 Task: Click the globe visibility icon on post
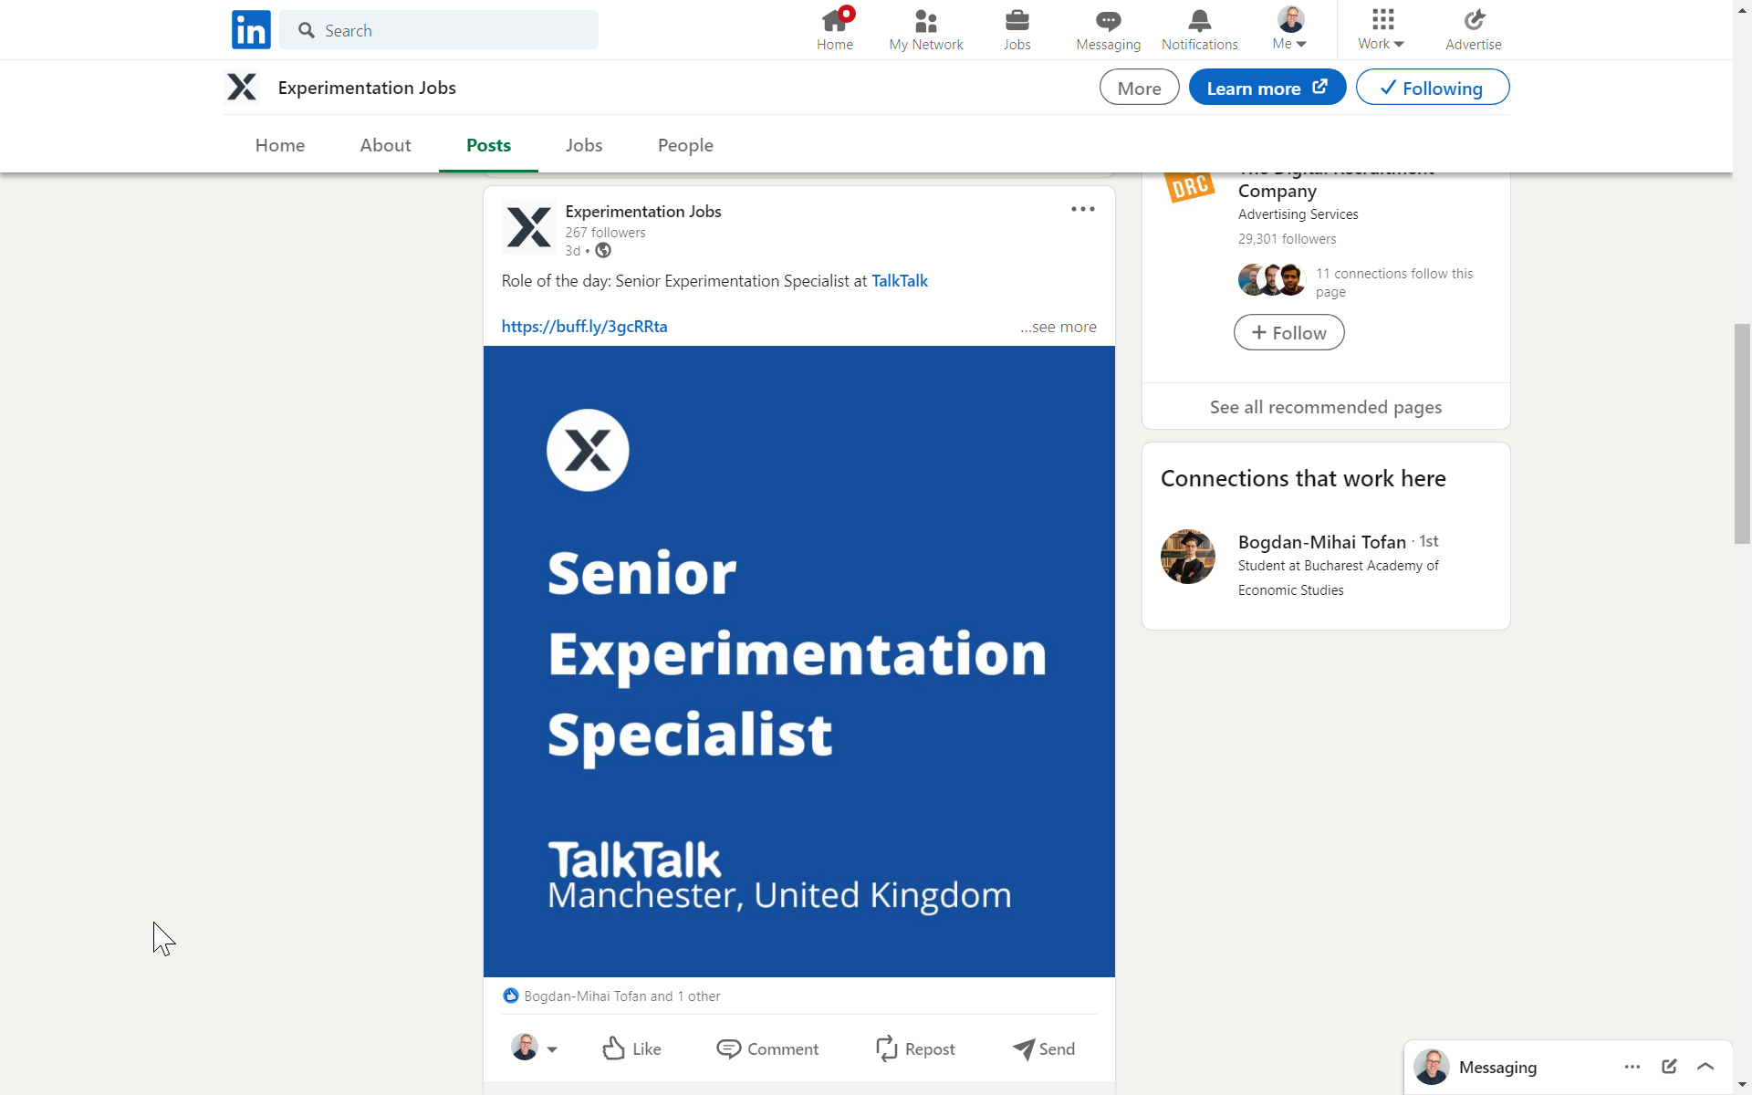coord(603,250)
